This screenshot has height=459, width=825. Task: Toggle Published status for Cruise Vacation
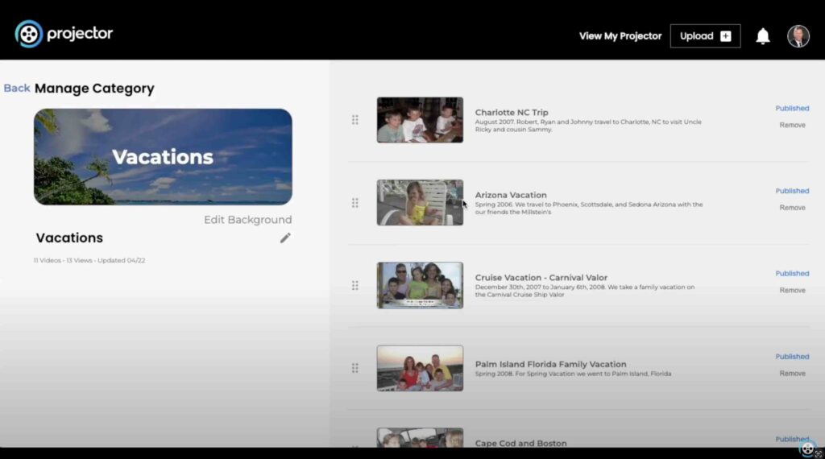[x=792, y=274]
